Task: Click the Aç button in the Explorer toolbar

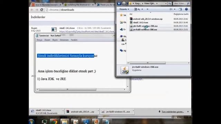Action: click(x=137, y=9)
